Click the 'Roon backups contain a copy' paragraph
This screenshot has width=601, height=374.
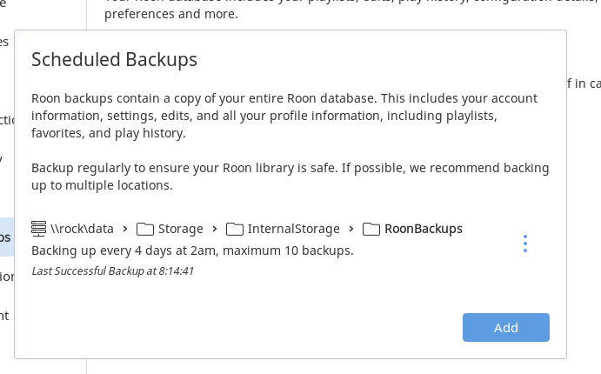click(284, 116)
